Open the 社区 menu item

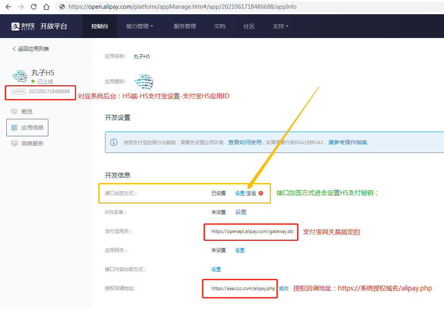click(x=249, y=26)
